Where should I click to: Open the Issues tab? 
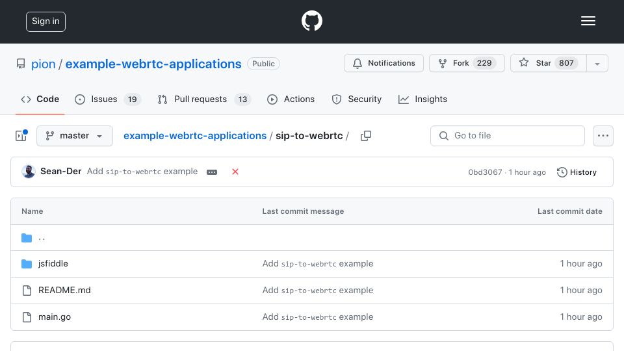(108, 99)
